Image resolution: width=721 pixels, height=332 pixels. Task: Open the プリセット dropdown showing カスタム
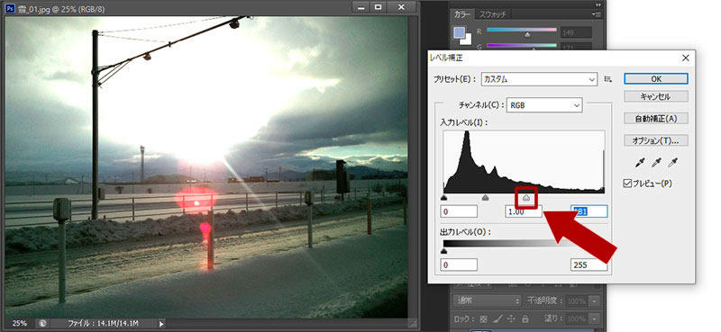coord(539,79)
